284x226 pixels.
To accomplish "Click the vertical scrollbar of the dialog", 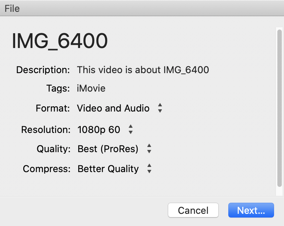I will [x=279, y=111].
